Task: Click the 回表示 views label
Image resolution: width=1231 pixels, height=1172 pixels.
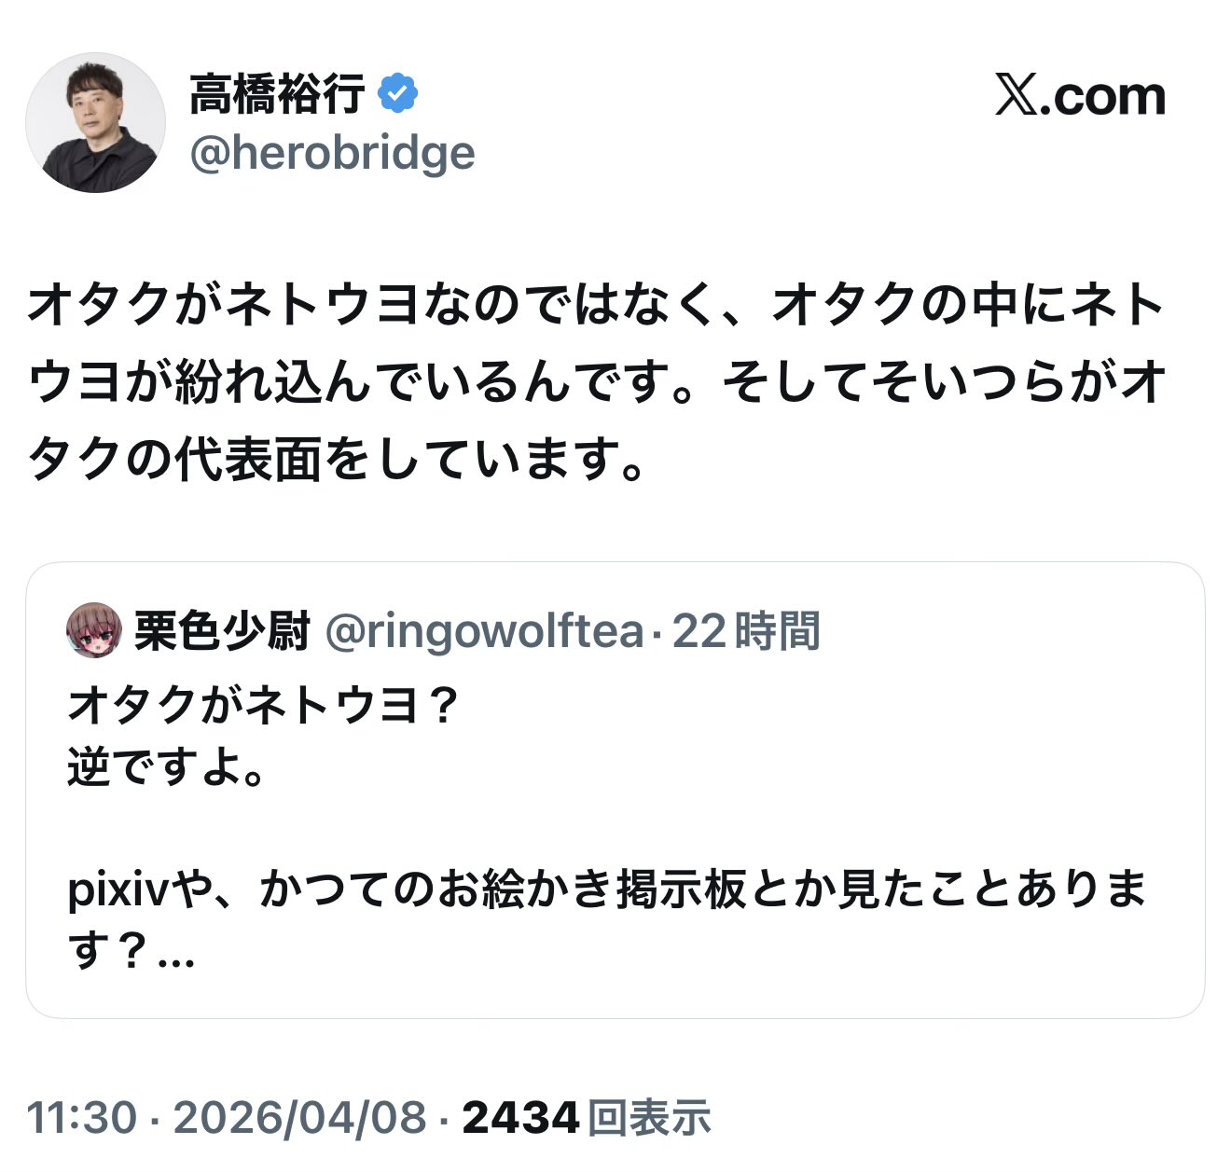Action: 649,1117
